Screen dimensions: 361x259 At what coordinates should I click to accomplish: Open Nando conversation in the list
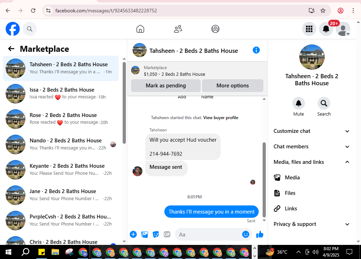pos(61,144)
